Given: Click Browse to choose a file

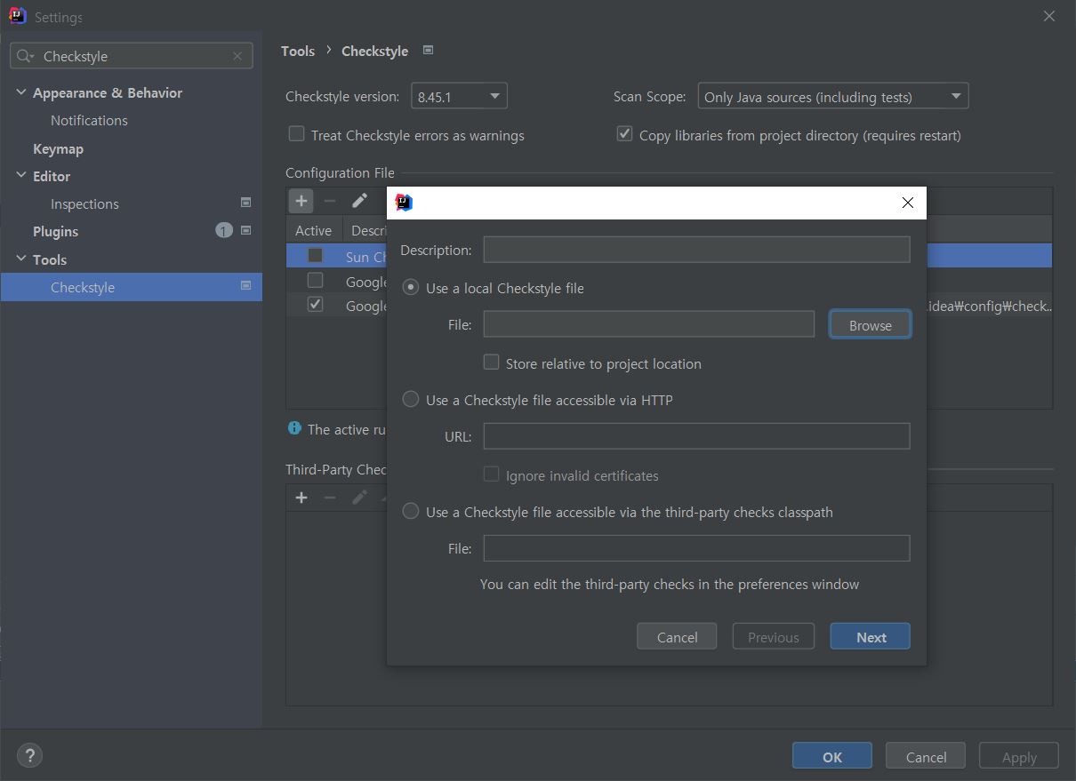Looking at the screenshot, I should [x=870, y=325].
